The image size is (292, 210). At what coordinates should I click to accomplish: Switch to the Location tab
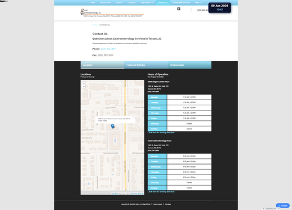(102, 65)
